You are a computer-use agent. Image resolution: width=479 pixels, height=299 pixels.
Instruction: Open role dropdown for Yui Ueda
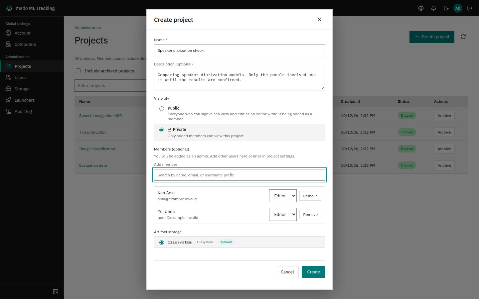[x=283, y=215]
